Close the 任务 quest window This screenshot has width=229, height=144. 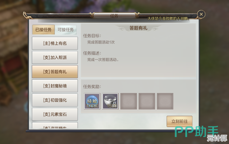point(201,14)
